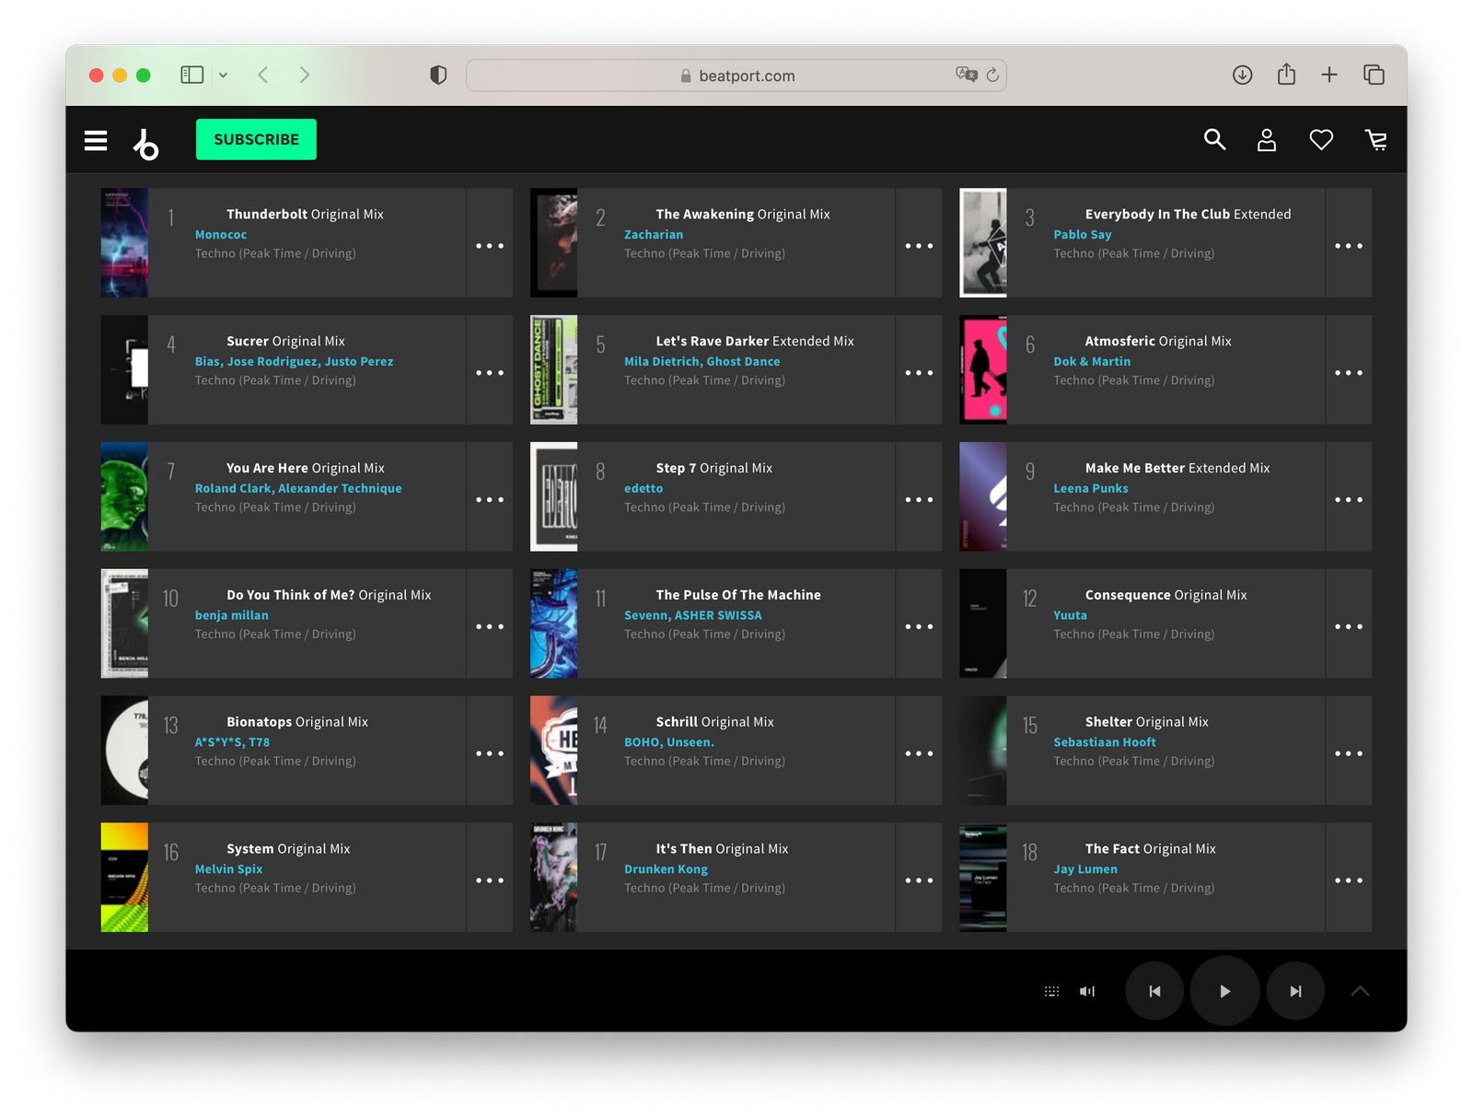Open more options for Atmosferic
This screenshot has width=1473, height=1119.
(1349, 373)
